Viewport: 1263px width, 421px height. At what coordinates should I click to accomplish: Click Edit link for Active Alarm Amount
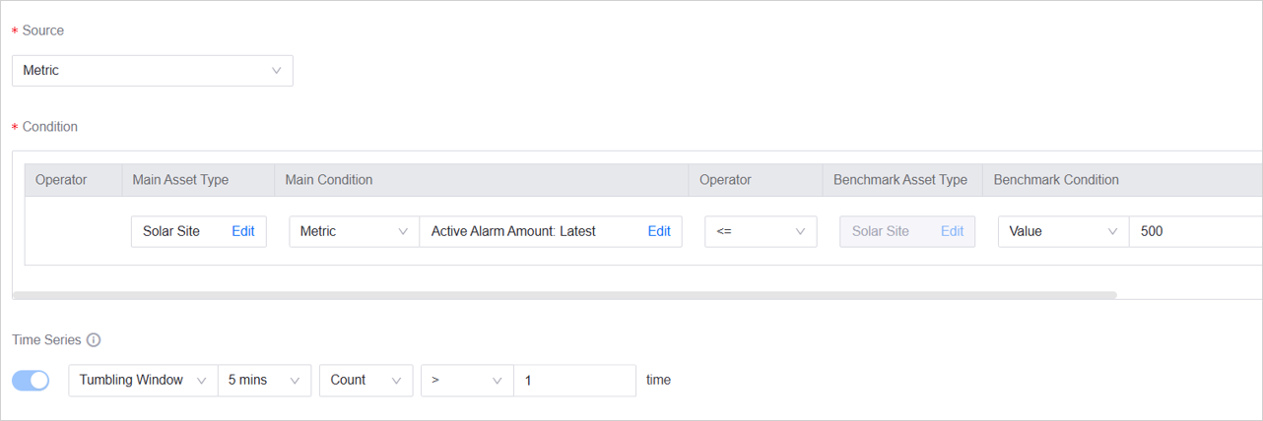pyautogui.click(x=658, y=232)
